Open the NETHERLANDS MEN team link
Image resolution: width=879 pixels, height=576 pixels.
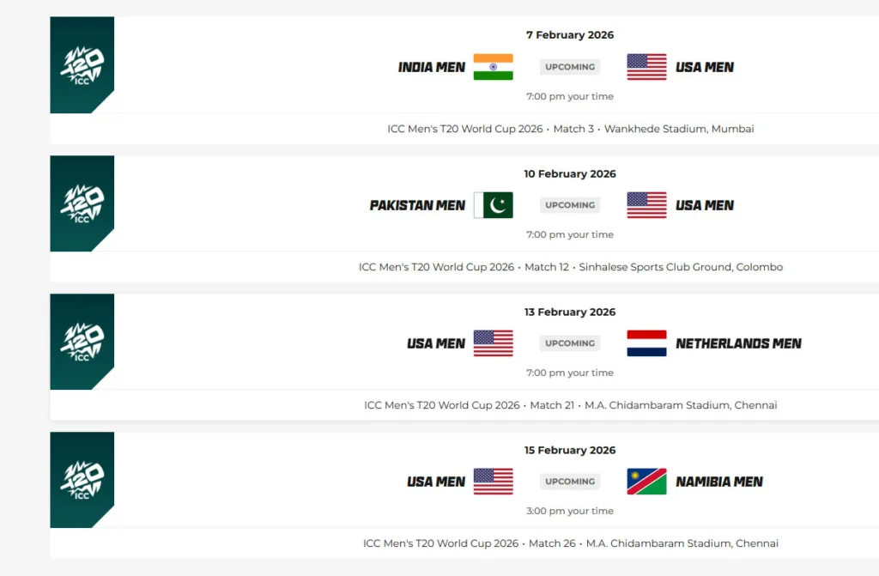(738, 343)
